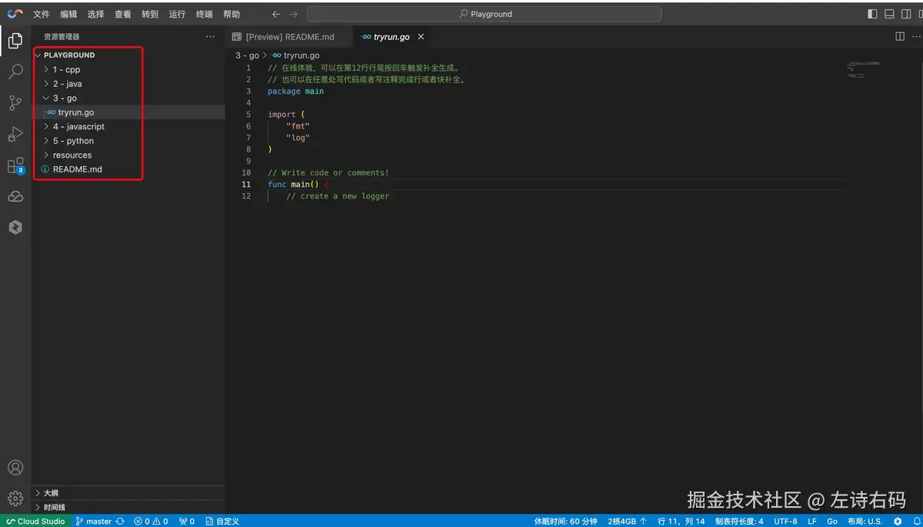Screen dimensions: 923x527
Task: Click the ports counter in status bar
Action: (x=187, y=521)
